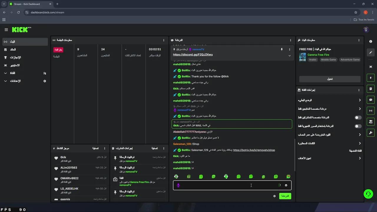Insert the first emote in the quick emote row

click(176, 176)
